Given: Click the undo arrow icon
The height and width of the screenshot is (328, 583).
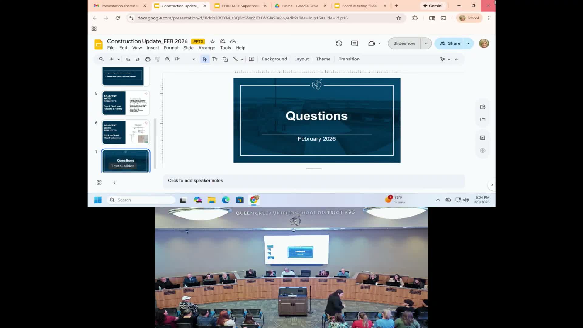Looking at the screenshot, I should pyautogui.click(x=128, y=59).
